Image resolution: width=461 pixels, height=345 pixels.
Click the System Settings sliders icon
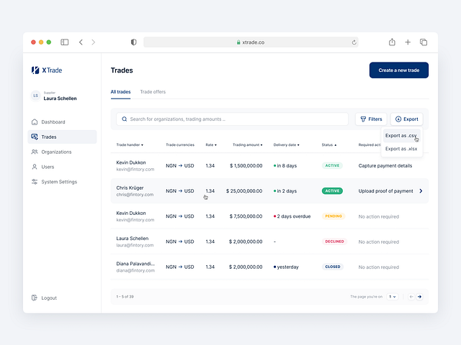point(35,182)
